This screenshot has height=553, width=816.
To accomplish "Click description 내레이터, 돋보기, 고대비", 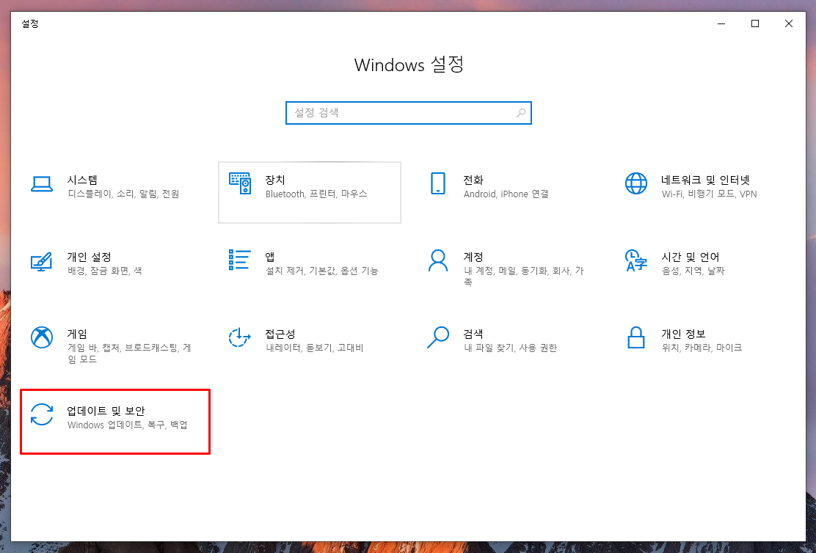I will (x=315, y=348).
